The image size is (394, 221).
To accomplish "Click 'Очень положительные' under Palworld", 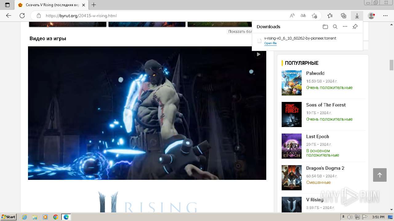I will coord(329,87).
